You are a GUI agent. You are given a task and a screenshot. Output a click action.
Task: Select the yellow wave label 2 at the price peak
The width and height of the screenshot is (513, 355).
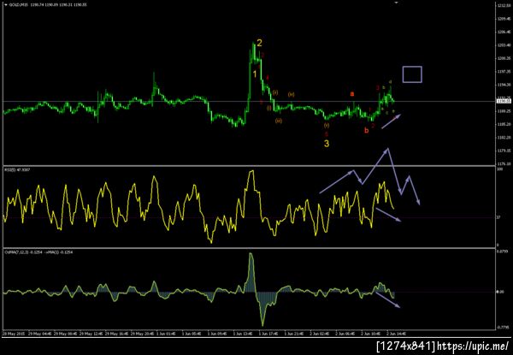pos(259,43)
